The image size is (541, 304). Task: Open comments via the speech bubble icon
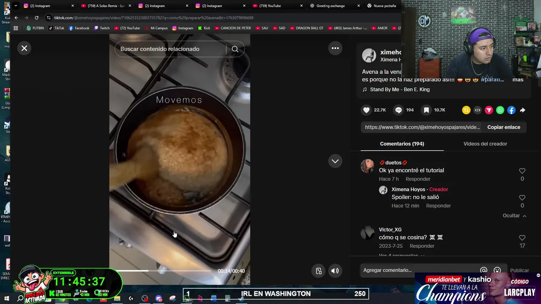[399, 110]
